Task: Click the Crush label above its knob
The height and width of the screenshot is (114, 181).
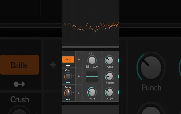Action: (68, 70)
